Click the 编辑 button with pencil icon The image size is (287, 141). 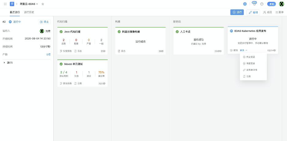(x=253, y=12)
